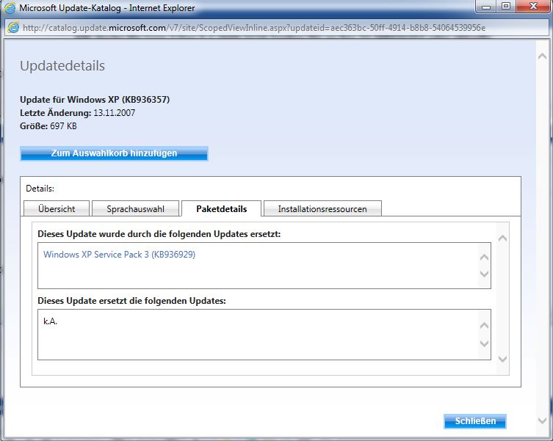Viewport: 553px width, 441px height.
Task: Add update to basket with 'Zum Auswahlkorb hinzufügen'
Action: pyautogui.click(x=114, y=153)
